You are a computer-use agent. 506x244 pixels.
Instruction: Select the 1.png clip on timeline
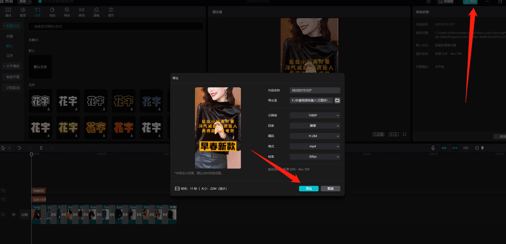click(x=36, y=215)
